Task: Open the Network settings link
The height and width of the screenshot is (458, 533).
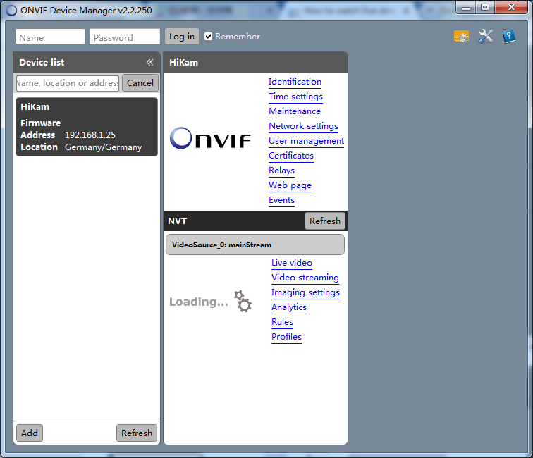Action: (304, 126)
